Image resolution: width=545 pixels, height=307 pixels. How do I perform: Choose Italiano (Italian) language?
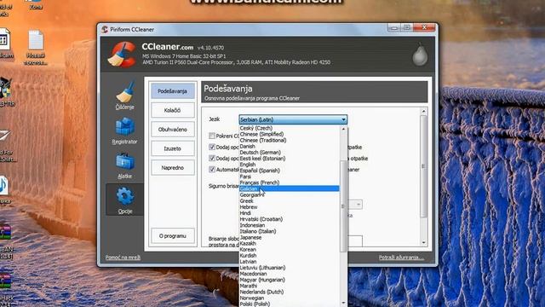click(290, 231)
